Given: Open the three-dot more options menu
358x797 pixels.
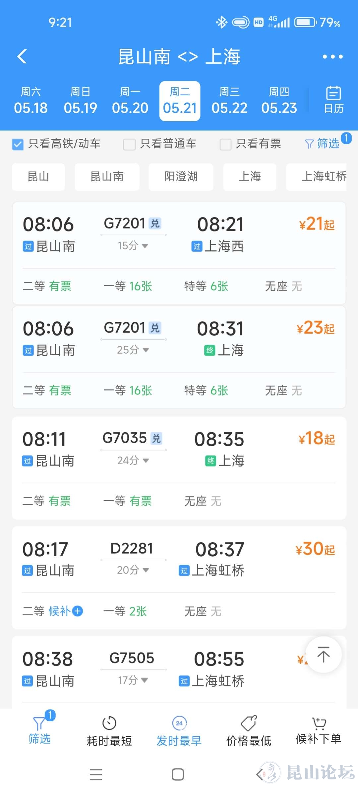Looking at the screenshot, I should [332, 57].
